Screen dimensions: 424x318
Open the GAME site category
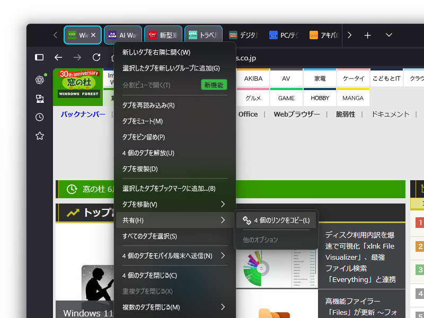point(286,98)
